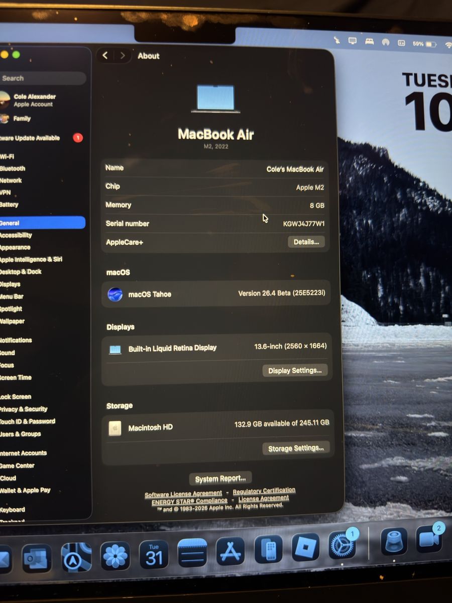452x603 pixels.
Task: Open the Focus bed icon in menu bar
Action: [369, 41]
